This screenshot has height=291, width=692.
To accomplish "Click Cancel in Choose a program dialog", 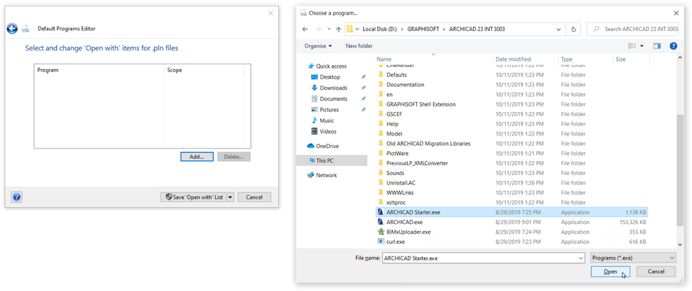I will pos(656,272).
